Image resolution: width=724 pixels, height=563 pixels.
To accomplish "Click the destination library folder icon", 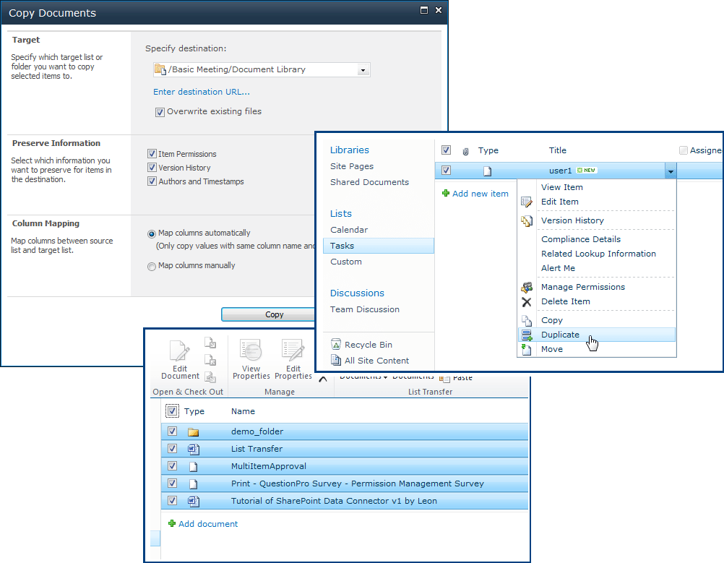I will pos(160,69).
